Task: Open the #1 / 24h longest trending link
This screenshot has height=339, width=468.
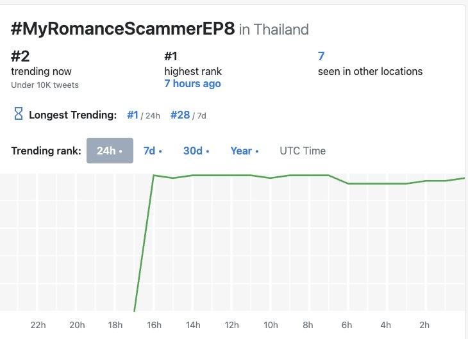Action: pyautogui.click(x=133, y=115)
